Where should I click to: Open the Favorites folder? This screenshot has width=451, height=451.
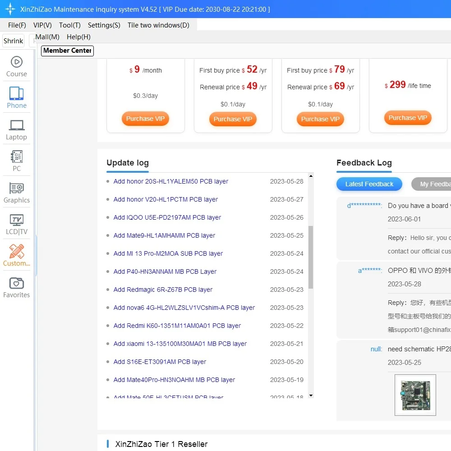pyautogui.click(x=16, y=287)
